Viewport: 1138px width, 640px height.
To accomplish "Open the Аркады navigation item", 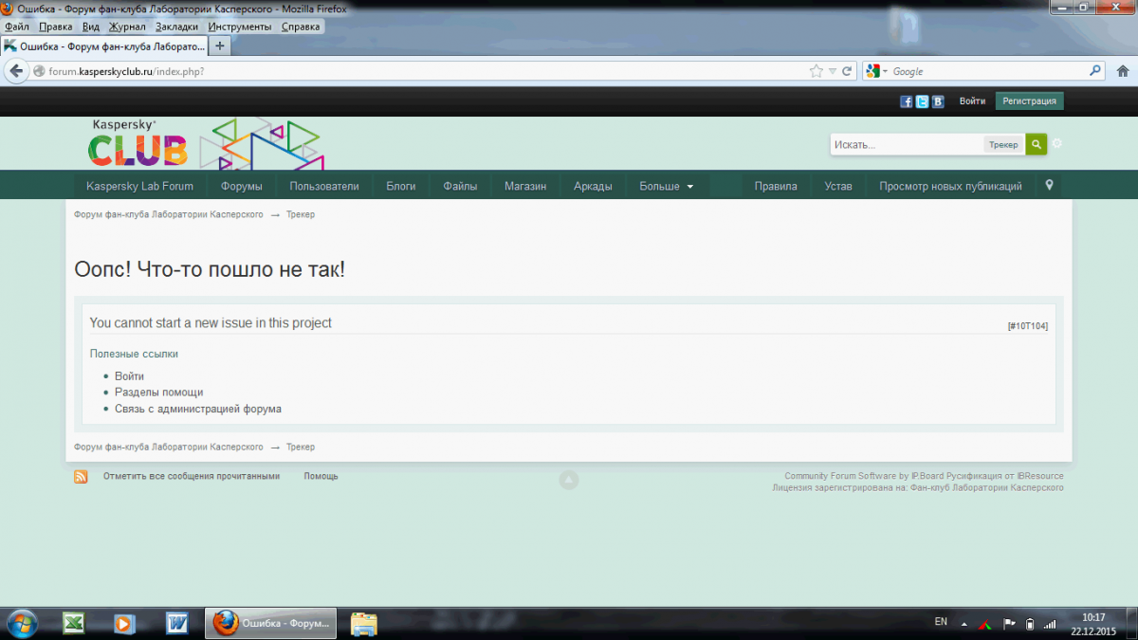I will tap(593, 186).
